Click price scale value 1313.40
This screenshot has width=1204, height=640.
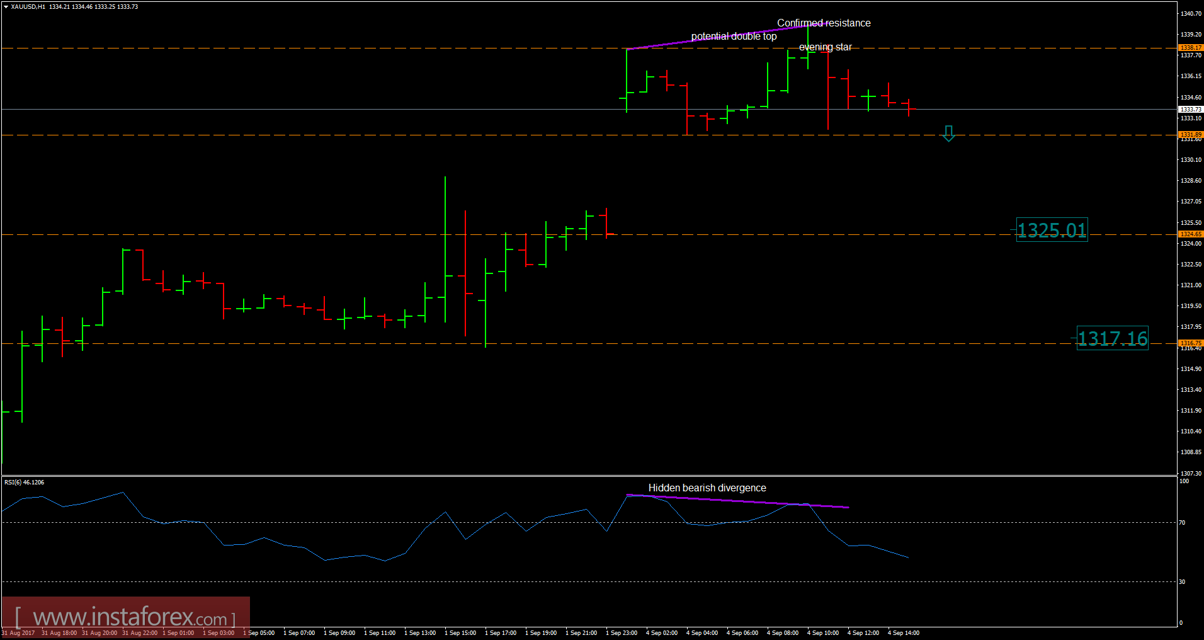(x=1191, y=390)
